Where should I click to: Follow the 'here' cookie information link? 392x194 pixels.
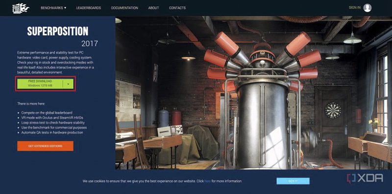click(207, 181)
